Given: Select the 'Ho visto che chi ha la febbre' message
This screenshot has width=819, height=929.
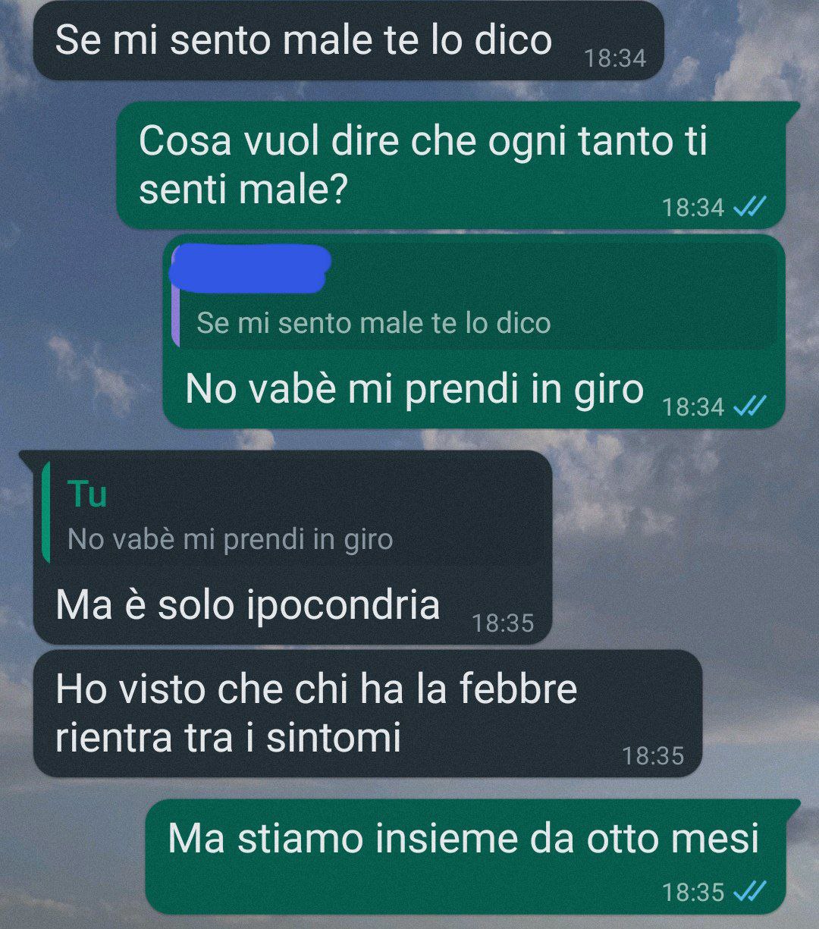Looking at the screenshot, I should [368, 714].
